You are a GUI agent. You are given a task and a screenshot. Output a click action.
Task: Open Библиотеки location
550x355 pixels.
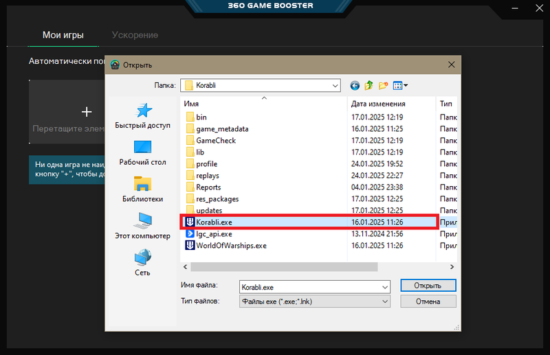point(142,190)
